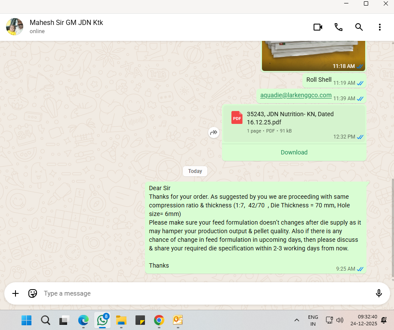The height and width of the screenshot is (330, 394).
Task: Click the chat scrollbar
Action: pos(392,228)
